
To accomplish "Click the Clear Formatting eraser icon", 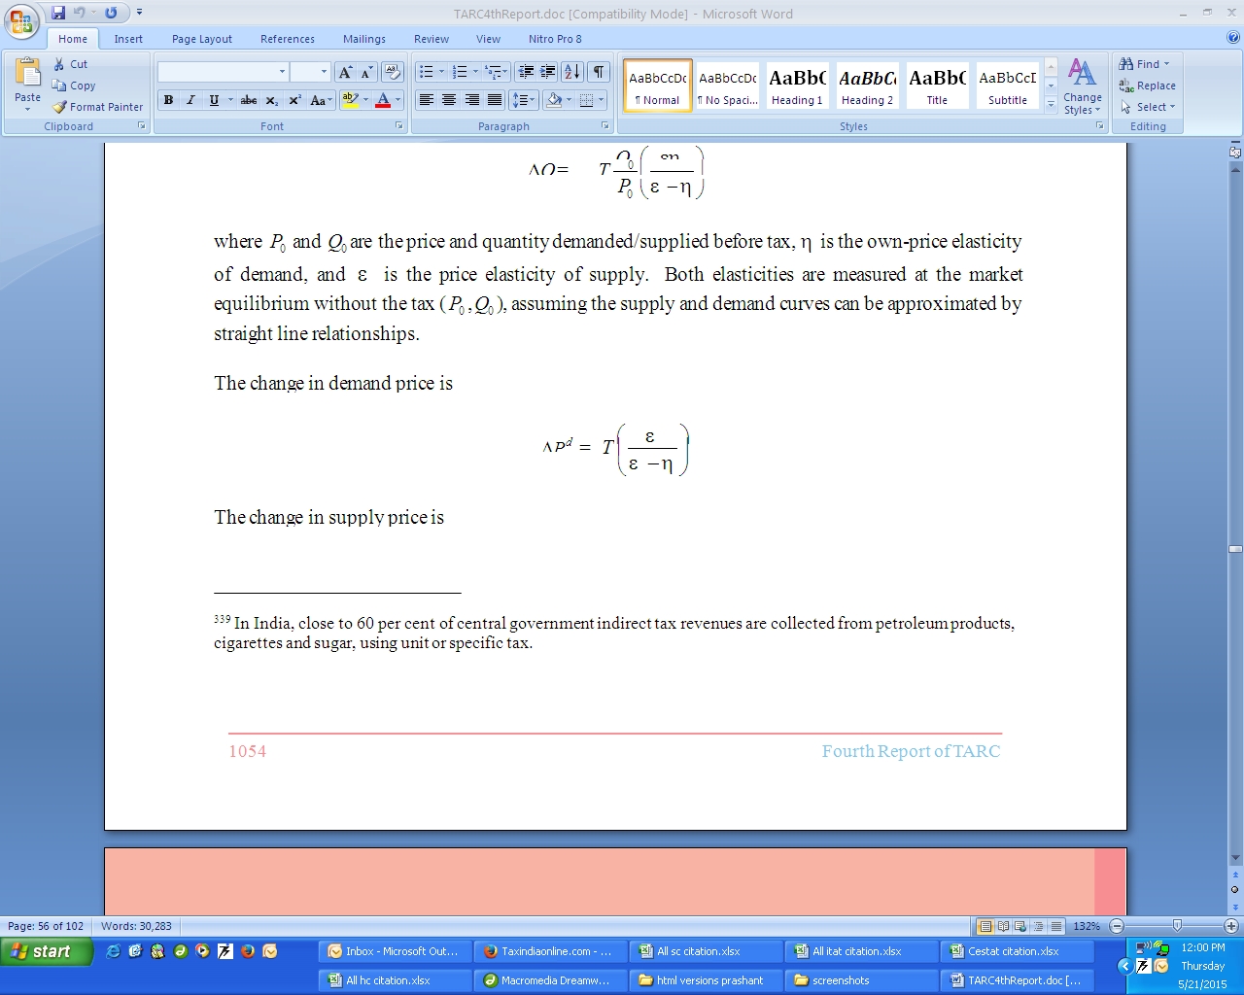I will pyautogui.click(x=393, y=72).
